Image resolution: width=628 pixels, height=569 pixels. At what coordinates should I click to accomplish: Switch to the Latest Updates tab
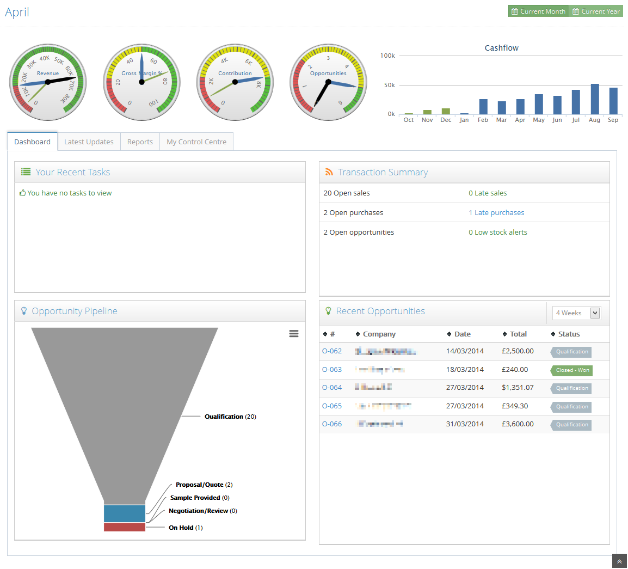point(89,142)
